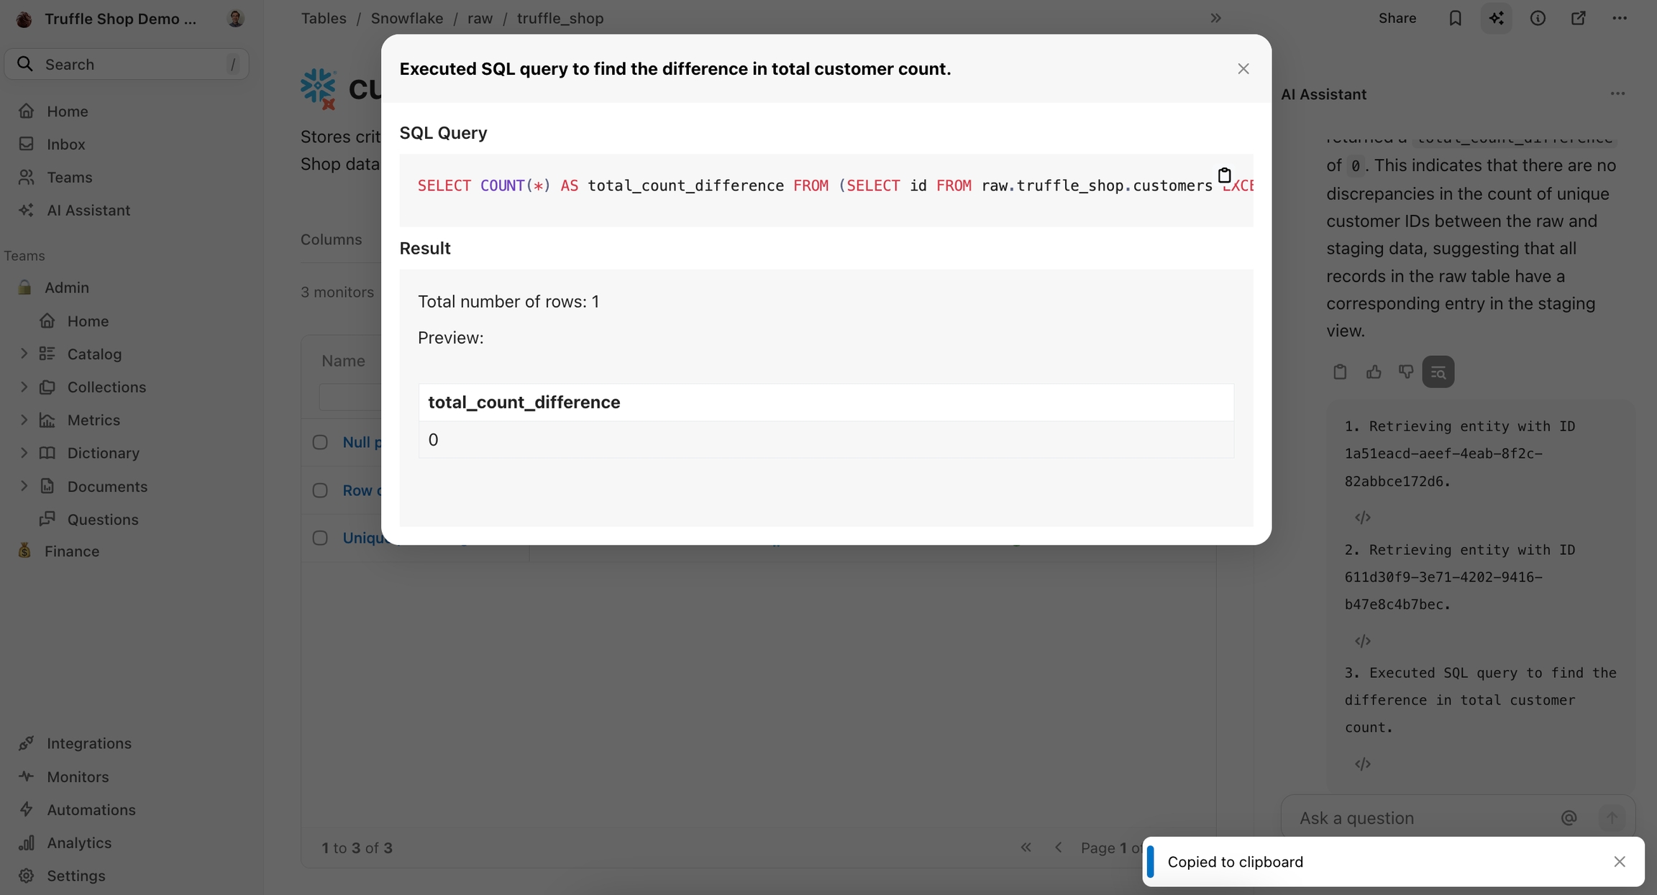Toggle the response steps view icon
The height and width of the screenshot is (895, 1657).
[x=1438, y=372]
